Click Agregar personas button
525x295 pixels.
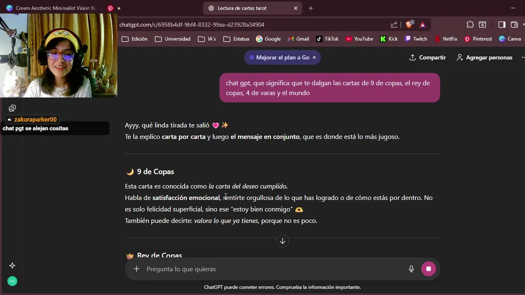tap(484, 57)
